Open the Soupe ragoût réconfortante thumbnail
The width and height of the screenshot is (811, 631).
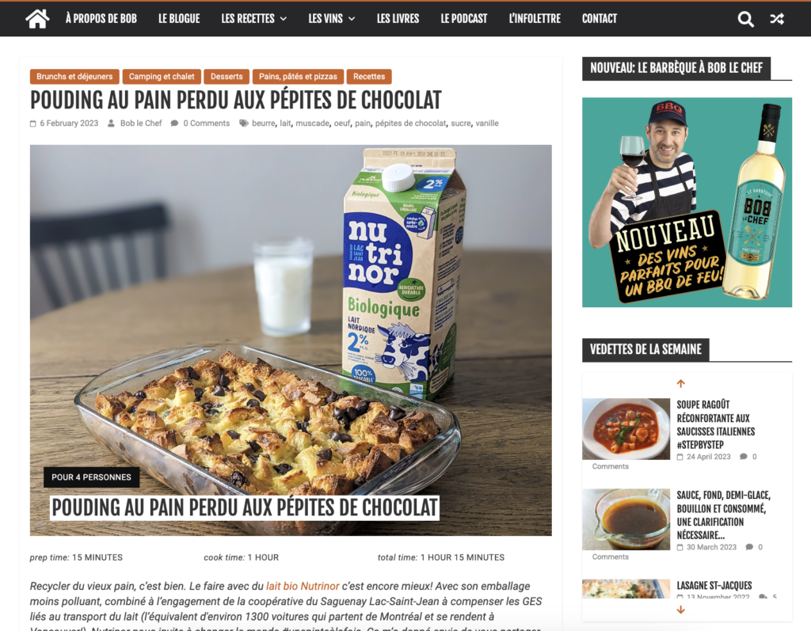click(626, 429)
